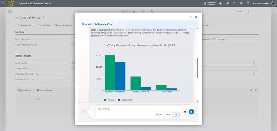Viewport: 277px width, 131px height.
Task: Open the Tell Me search magnifier
Action: pos(228,3)
